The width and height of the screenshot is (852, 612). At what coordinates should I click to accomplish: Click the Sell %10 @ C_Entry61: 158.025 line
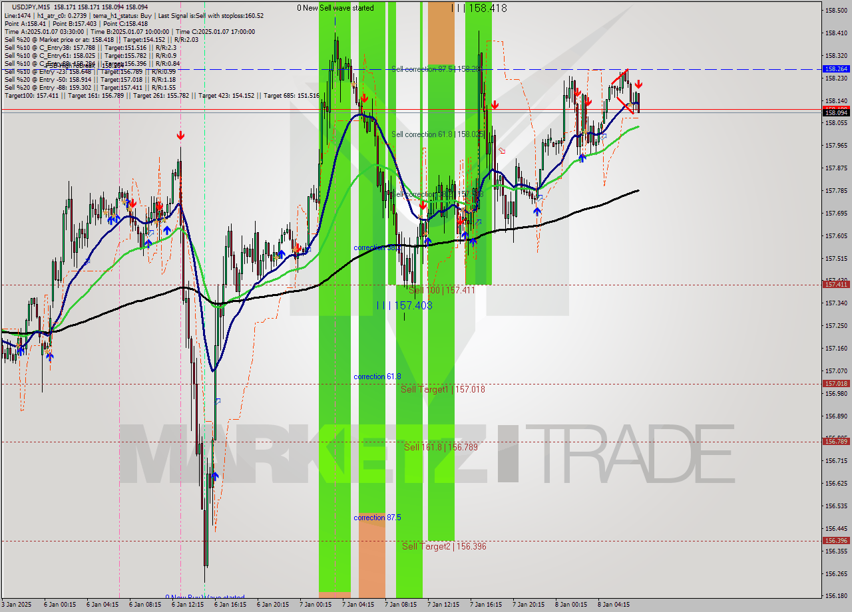pyautogui.click(x=90, y=55)
